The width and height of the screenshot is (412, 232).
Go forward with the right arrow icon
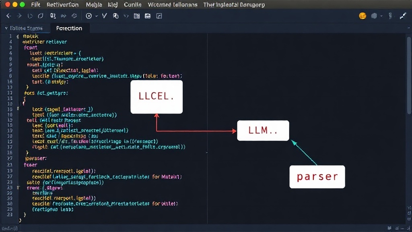point(19,16)
